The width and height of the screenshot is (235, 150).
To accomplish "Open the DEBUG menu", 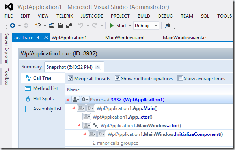I will pyautogui.click(x=165, y=16).
